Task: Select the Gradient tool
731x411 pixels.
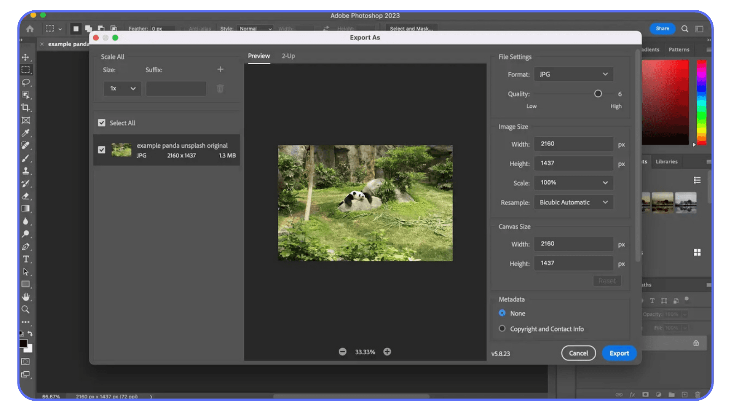Action: [26, 209]
